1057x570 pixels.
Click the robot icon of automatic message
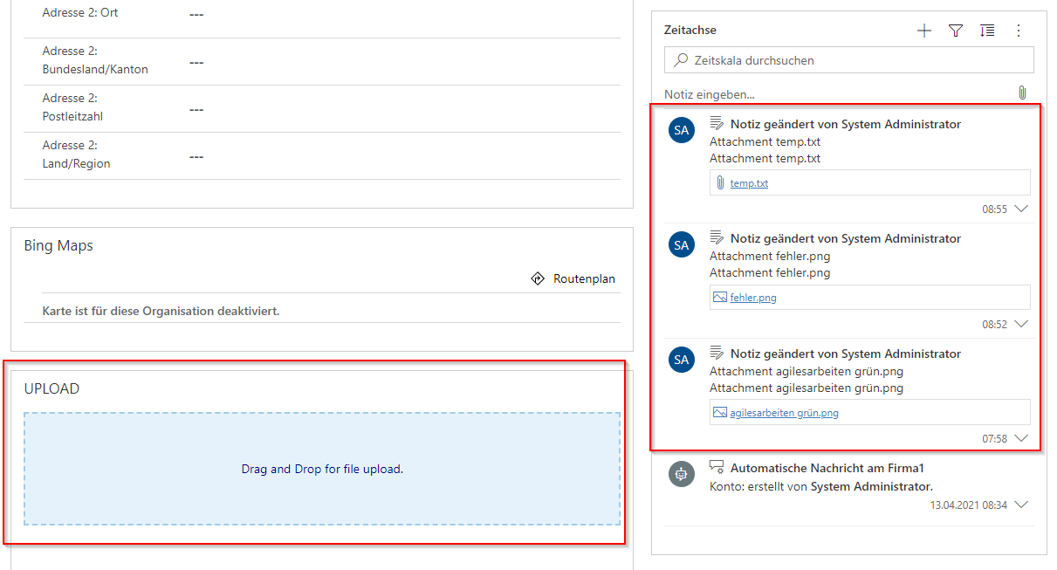point(682,473)
